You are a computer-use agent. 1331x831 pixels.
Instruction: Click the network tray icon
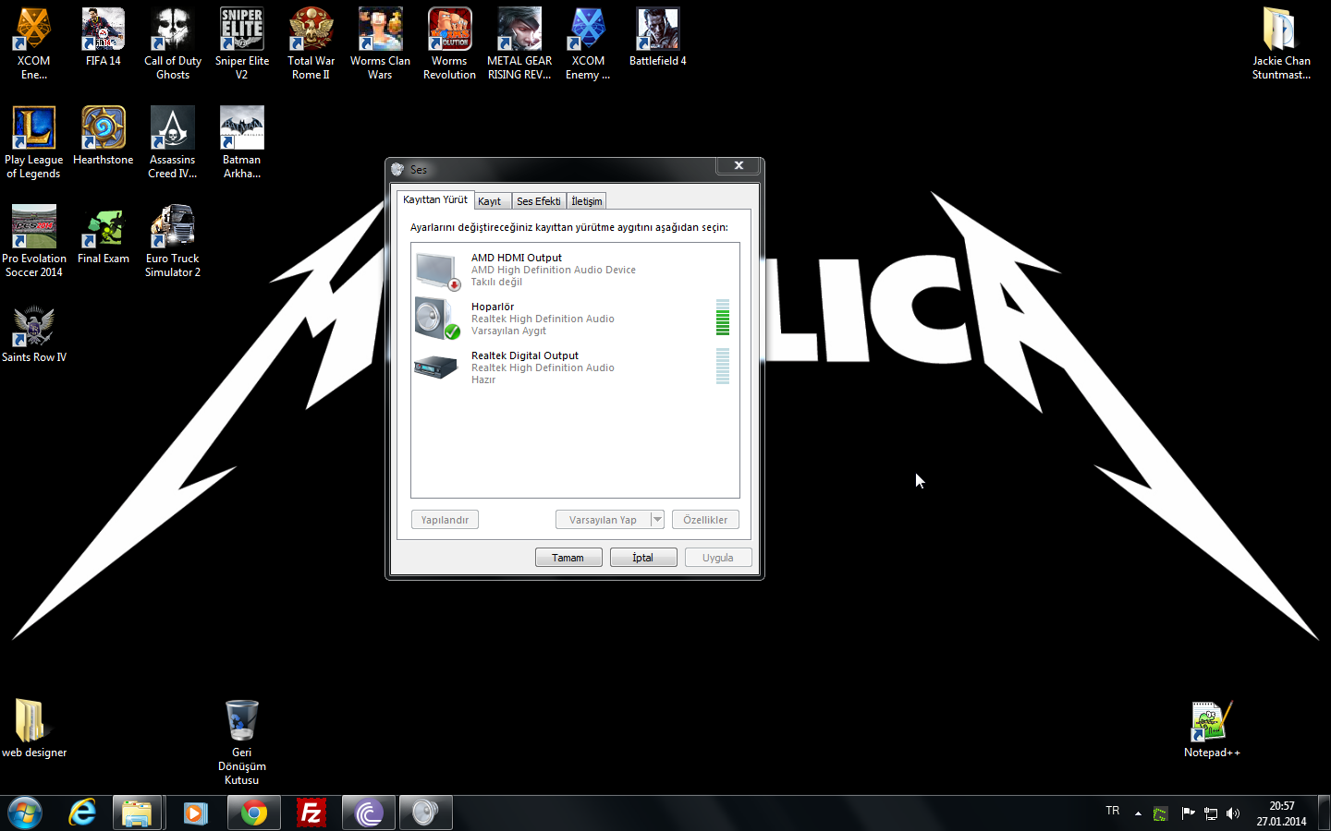click(x=1211, y=813)
